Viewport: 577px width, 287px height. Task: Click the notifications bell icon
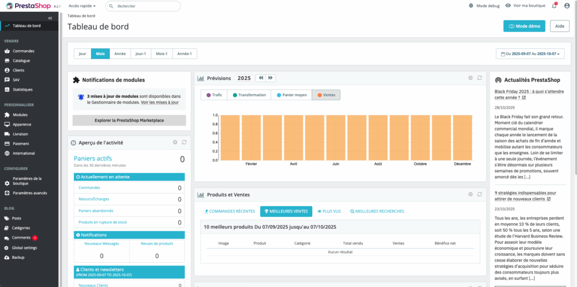[554, 6]
